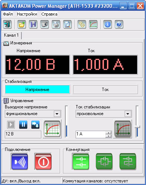
Task: Expand the output voltage mode dropdown
Action: [57, 114]
